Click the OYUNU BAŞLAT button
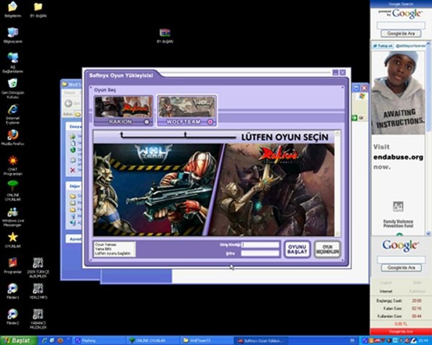This screenshot has width=432, height=345. pos(297,249)
